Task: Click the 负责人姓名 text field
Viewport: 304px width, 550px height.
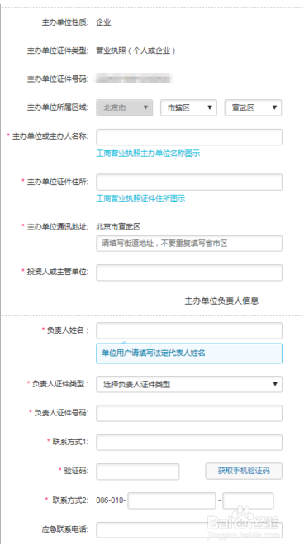Action: coord(189,330)
